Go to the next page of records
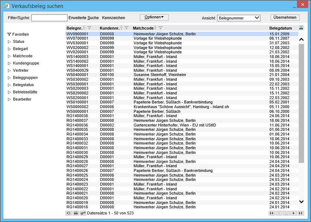Image resolution: width=311 pixels, height=222 pixels. point(294,213)
